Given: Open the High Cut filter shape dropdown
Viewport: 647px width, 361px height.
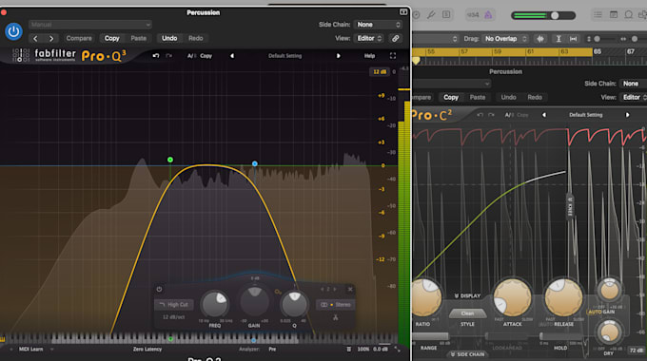Looking at the screenshot, I should pyautogui.click(x=174, y=305).
